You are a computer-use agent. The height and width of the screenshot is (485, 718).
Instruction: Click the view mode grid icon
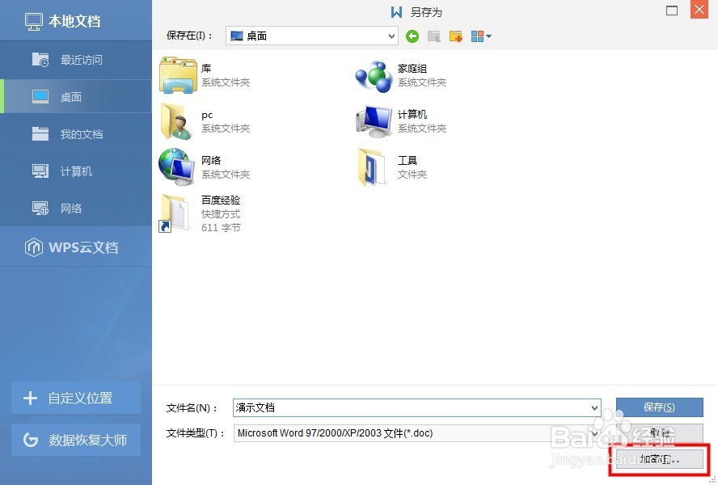(477, 36)
